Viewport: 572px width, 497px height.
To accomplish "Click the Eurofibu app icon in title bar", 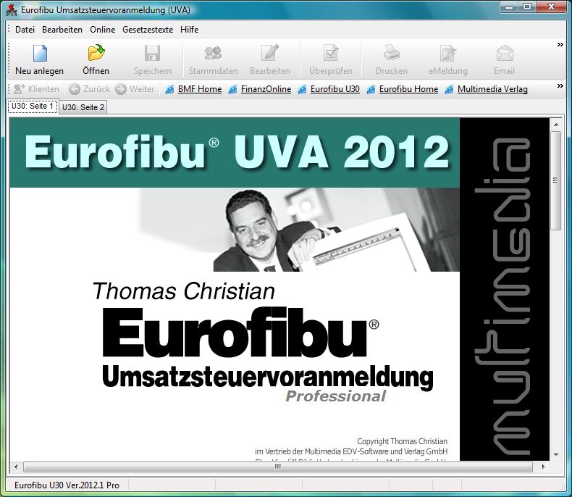I will point(12,10).
